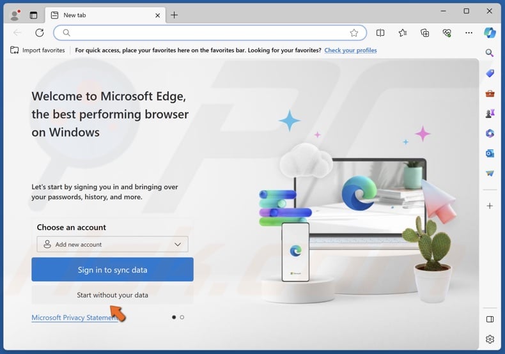Follow the Check your profiles link
The height and width of the screenshot is (354, 505).
pyautogui.click(x=350, y=50)
